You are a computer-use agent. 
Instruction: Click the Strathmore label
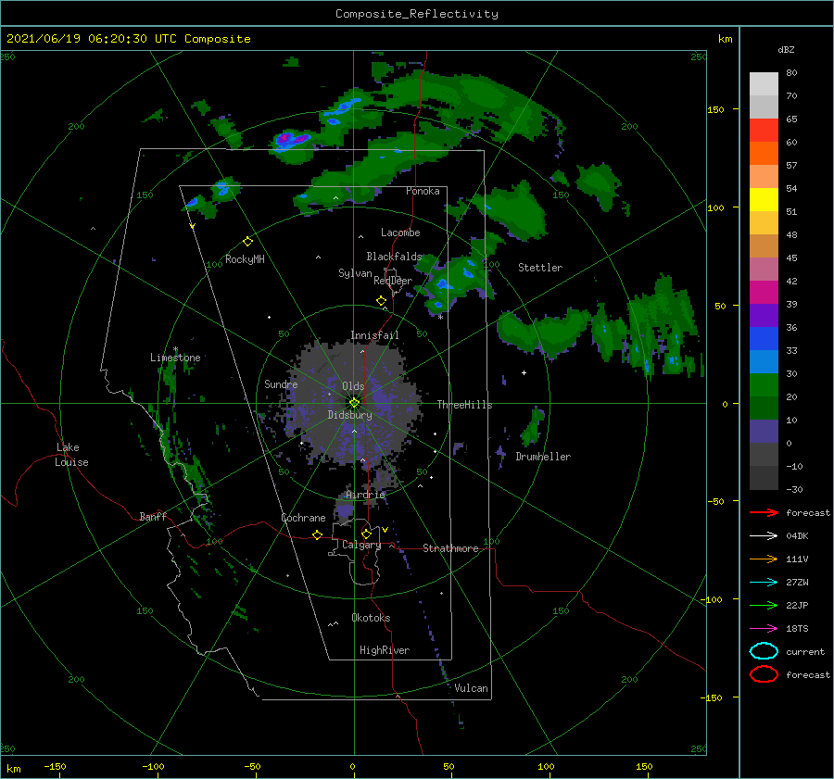pos(450,548)
